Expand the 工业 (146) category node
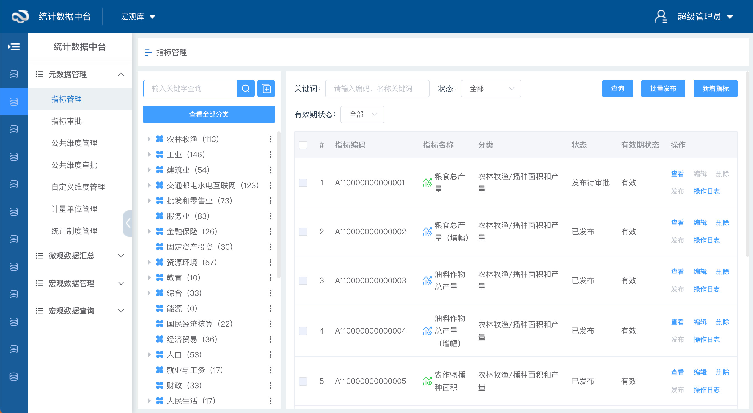753x413 pixels. (150, 154)
